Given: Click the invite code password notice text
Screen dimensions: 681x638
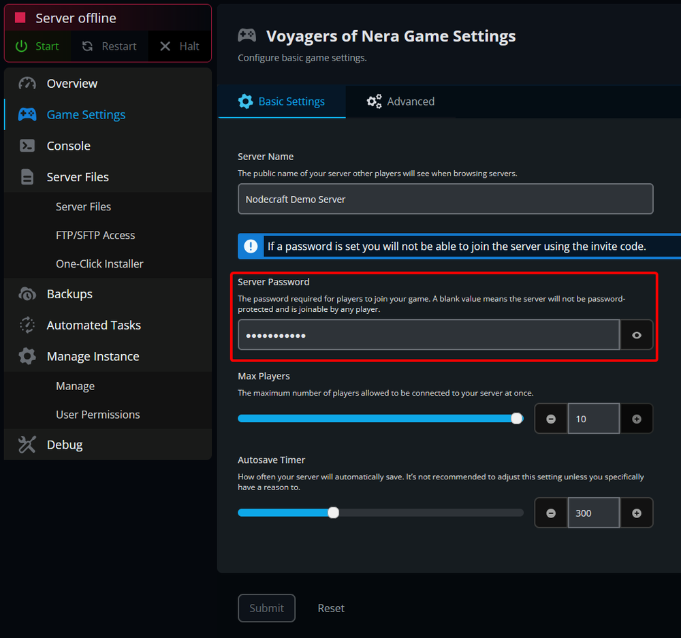Looking at the screenshot, I should pyautogui.click(x=456, y=246).
